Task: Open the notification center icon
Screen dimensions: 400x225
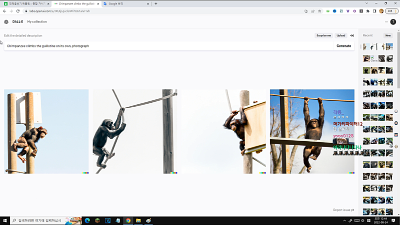Action: click(393, 221)
